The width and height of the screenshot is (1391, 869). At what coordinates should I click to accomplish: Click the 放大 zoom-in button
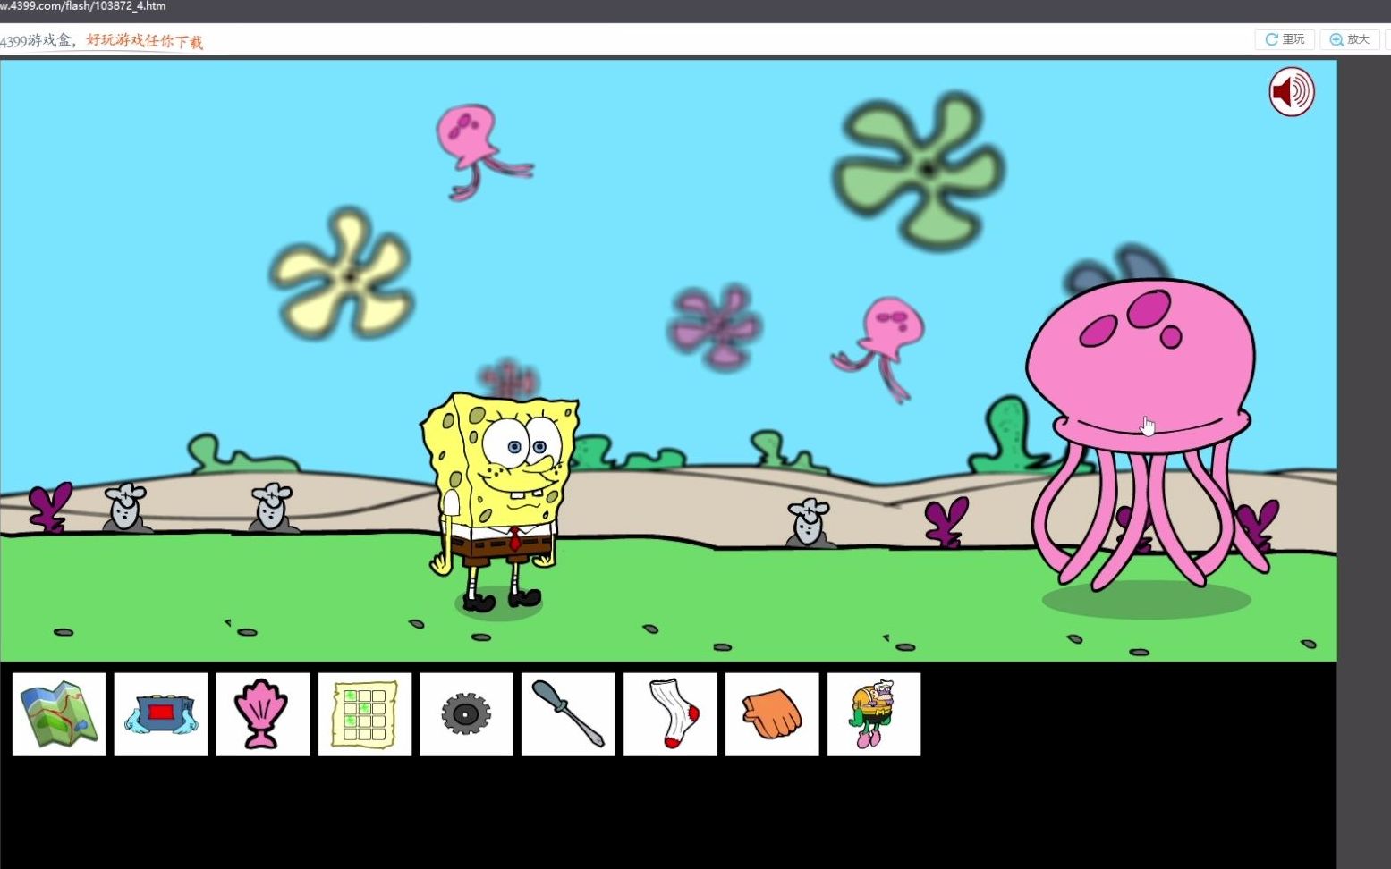[1350, 39]
